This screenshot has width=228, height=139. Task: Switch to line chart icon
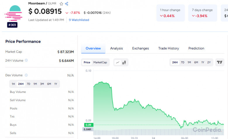pyautogui.click(x=118, y=62)
